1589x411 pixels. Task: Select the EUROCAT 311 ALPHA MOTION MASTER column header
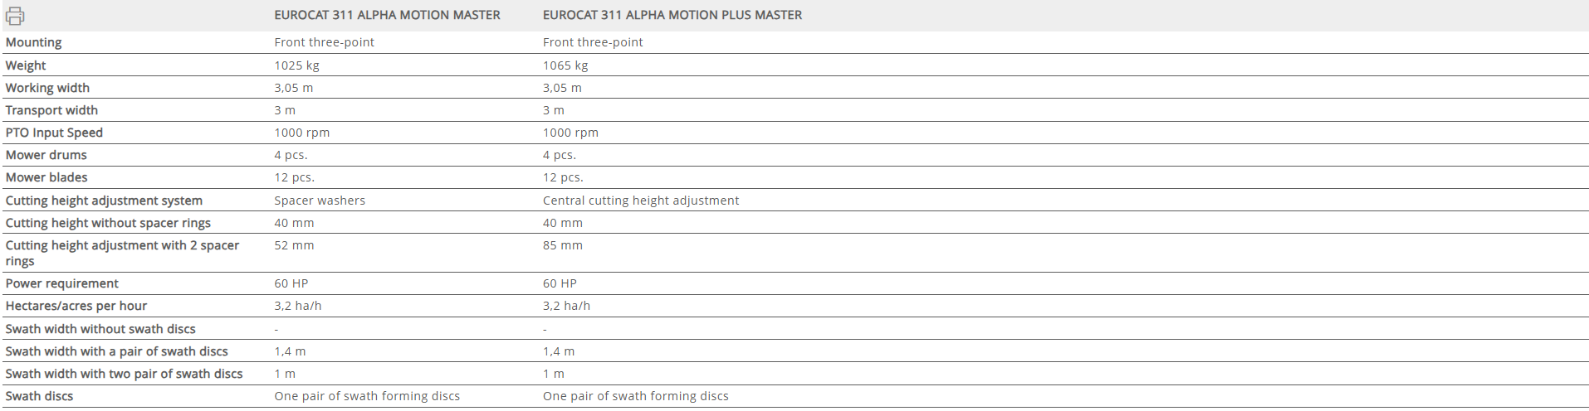pyautogui.click(x=387, y=15)
